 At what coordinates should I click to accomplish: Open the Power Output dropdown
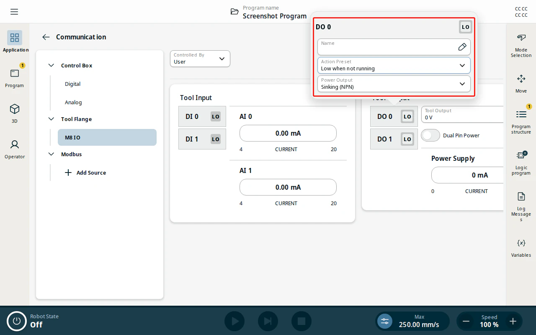pos(394,84)
